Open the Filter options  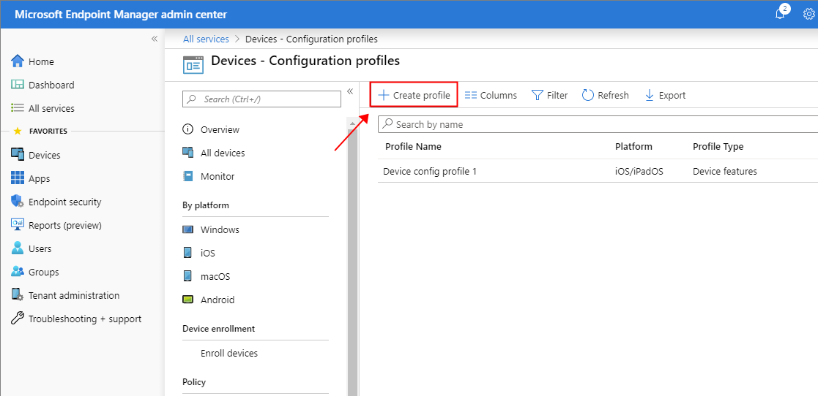(549, 95)
